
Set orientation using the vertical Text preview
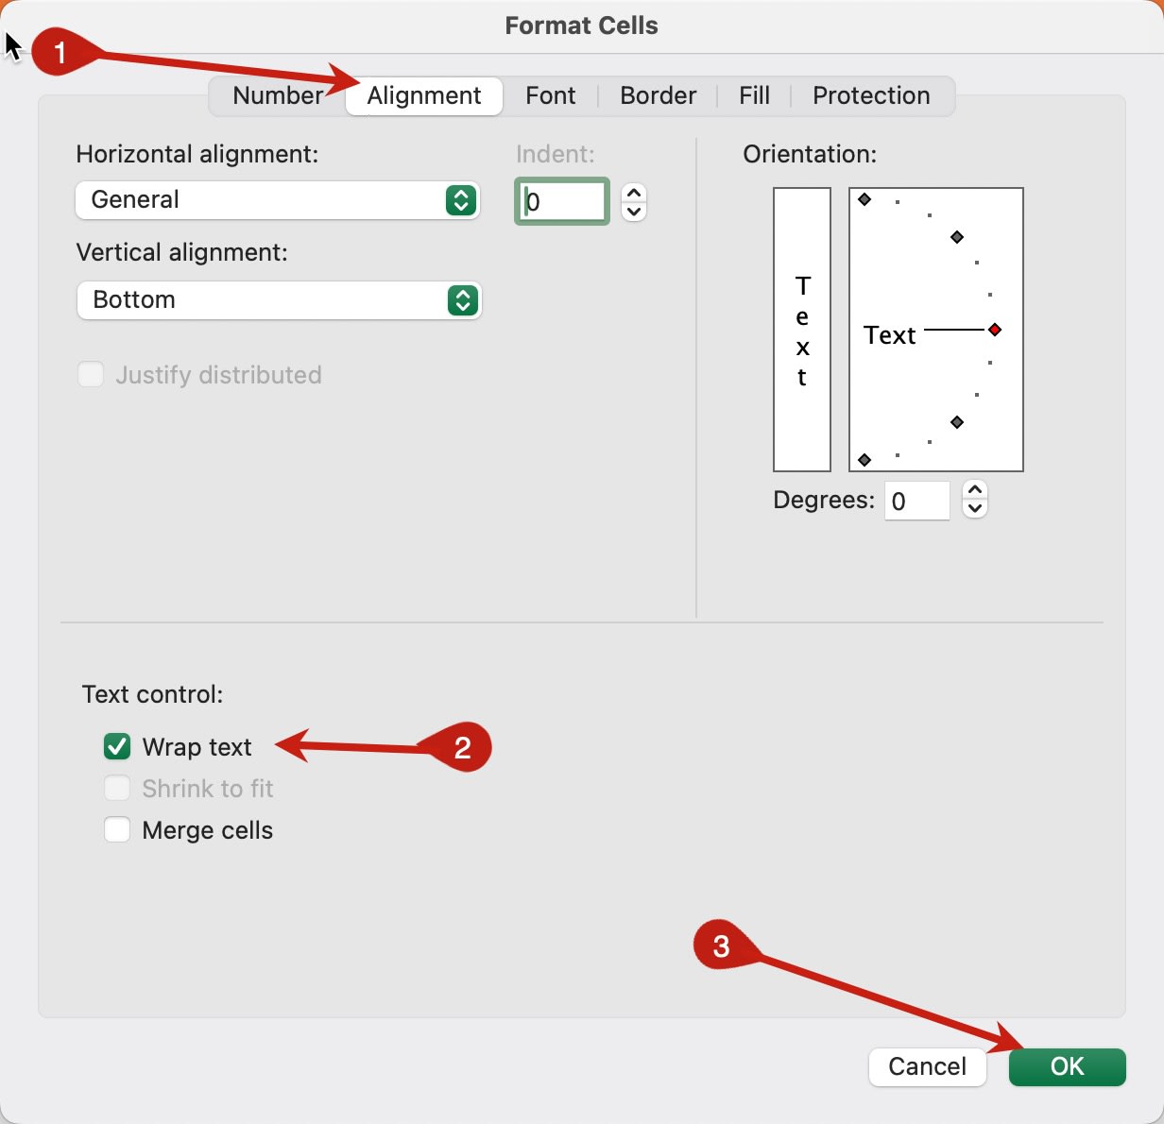coord(801,329)
